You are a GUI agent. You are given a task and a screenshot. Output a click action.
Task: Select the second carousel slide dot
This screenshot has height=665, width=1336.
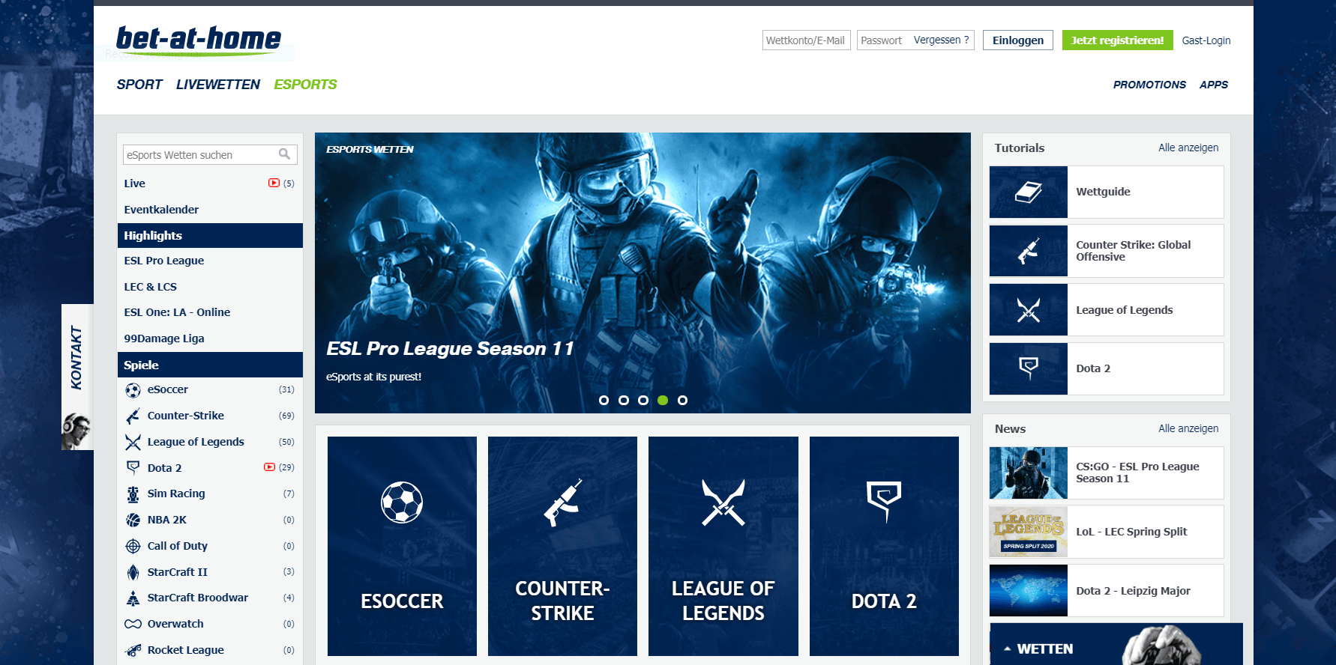(623, 401)
